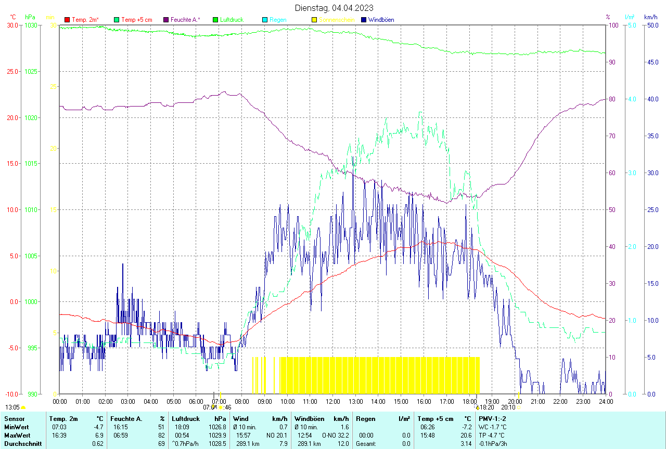Screen dimensions: 666x449
Task: Click the green Luftdruck legend swatch
Action: click(215, 20)
